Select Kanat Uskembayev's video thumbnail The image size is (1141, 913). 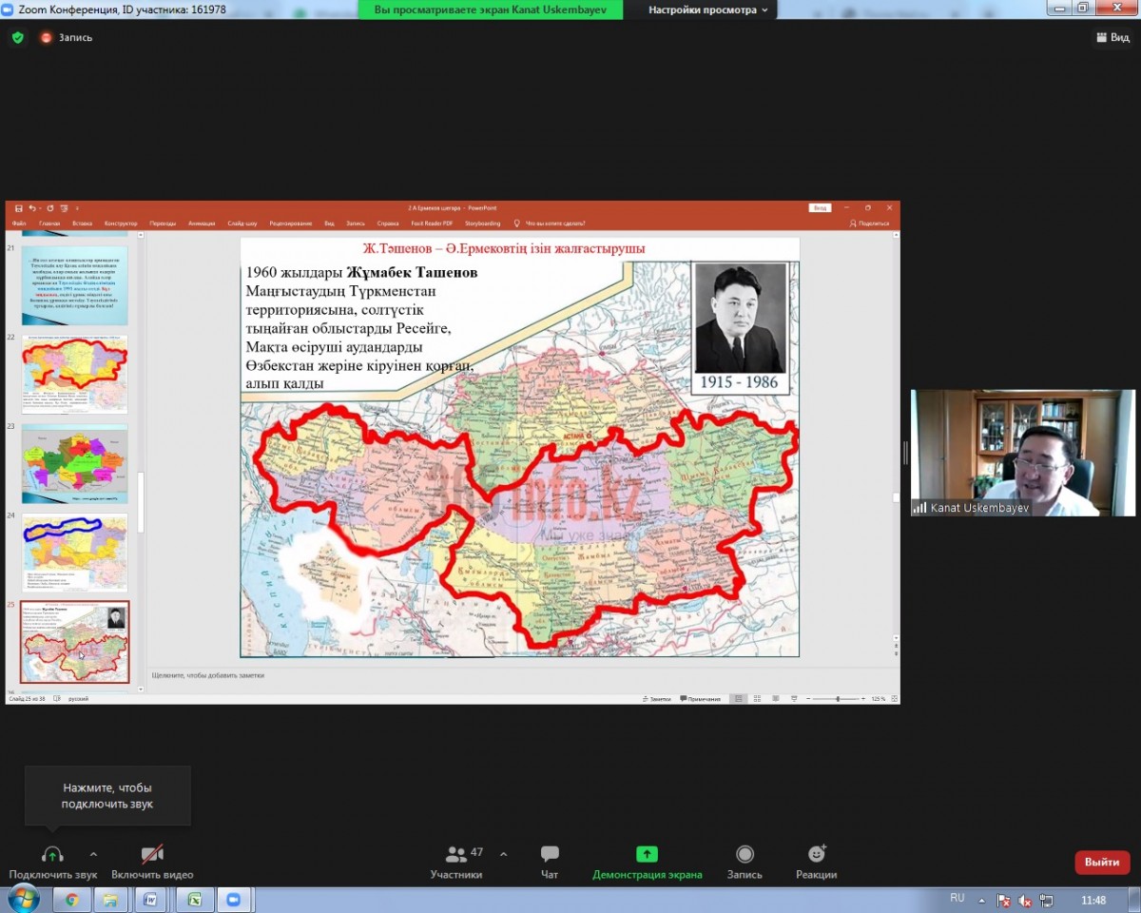pos(1022,452)
